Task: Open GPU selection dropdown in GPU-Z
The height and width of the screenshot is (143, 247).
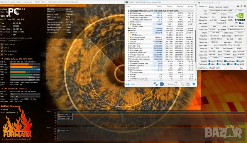Action: pyautogui.click(x=211, y=68)
